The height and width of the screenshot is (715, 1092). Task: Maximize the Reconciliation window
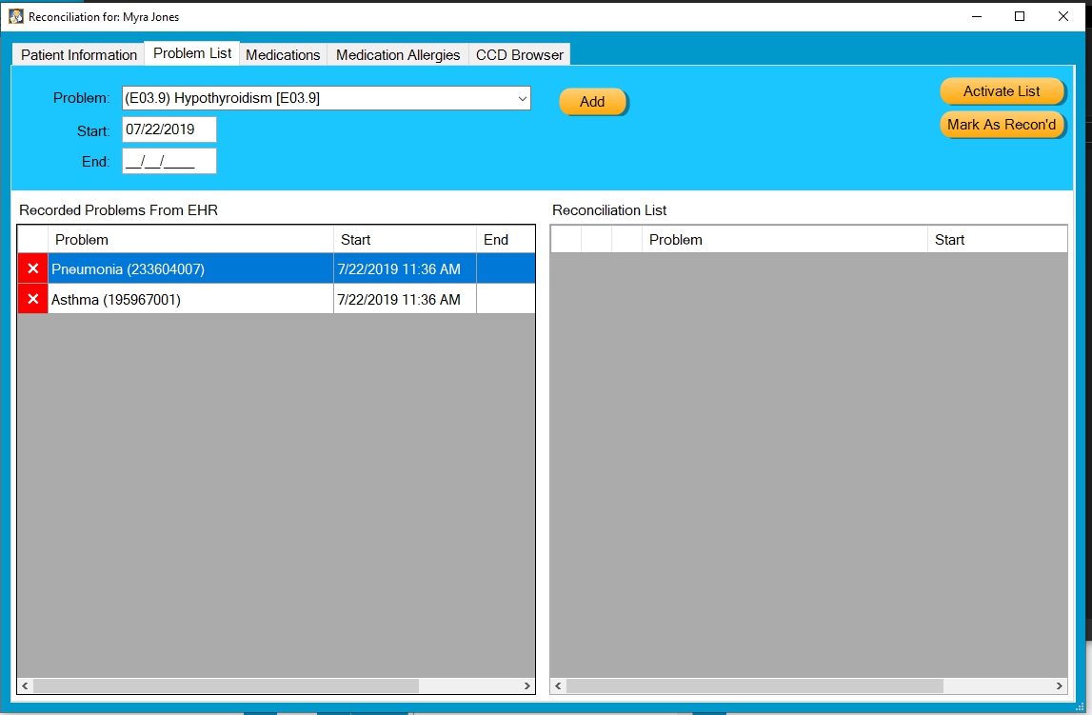pyautogui.click(x=1020, y=17)
